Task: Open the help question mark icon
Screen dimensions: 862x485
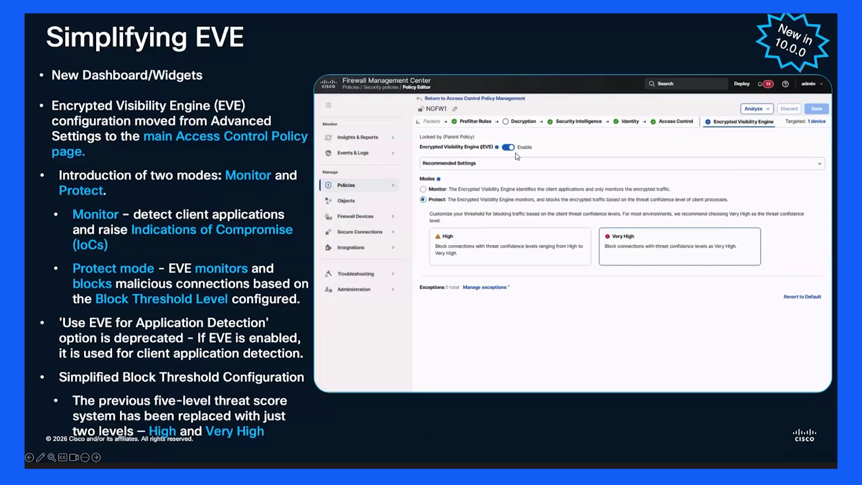Action: click(x=785, y=84)
